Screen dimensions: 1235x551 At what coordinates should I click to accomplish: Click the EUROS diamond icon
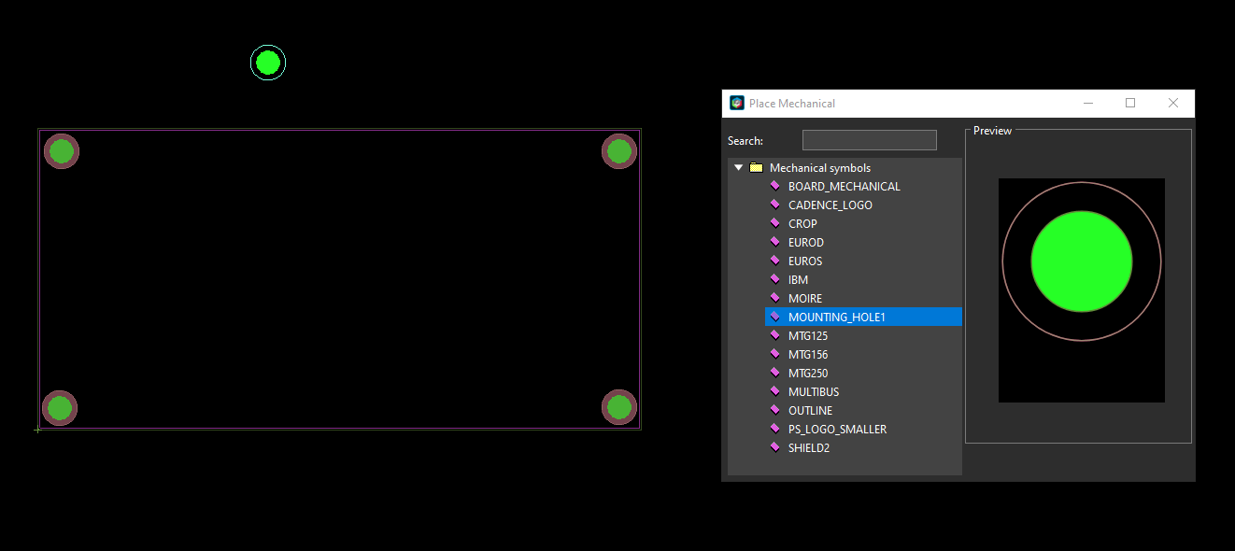(775, 261)
